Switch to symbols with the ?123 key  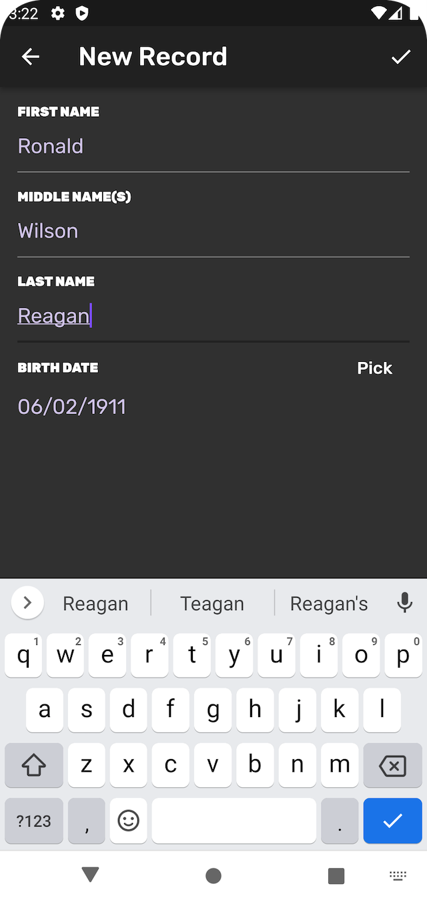coord(33,821)
